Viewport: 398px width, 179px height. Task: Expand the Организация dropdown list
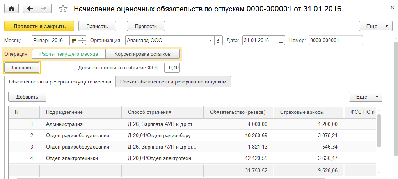tap(210, 41)
